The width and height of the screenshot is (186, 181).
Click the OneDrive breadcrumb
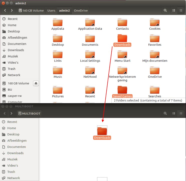pyautogui.click(x=81, y=10)
